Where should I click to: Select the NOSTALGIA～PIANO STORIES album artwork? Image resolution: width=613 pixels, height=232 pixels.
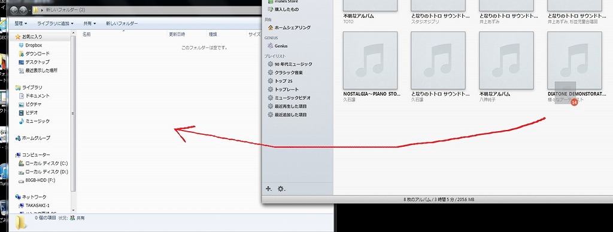pos(370,60)
